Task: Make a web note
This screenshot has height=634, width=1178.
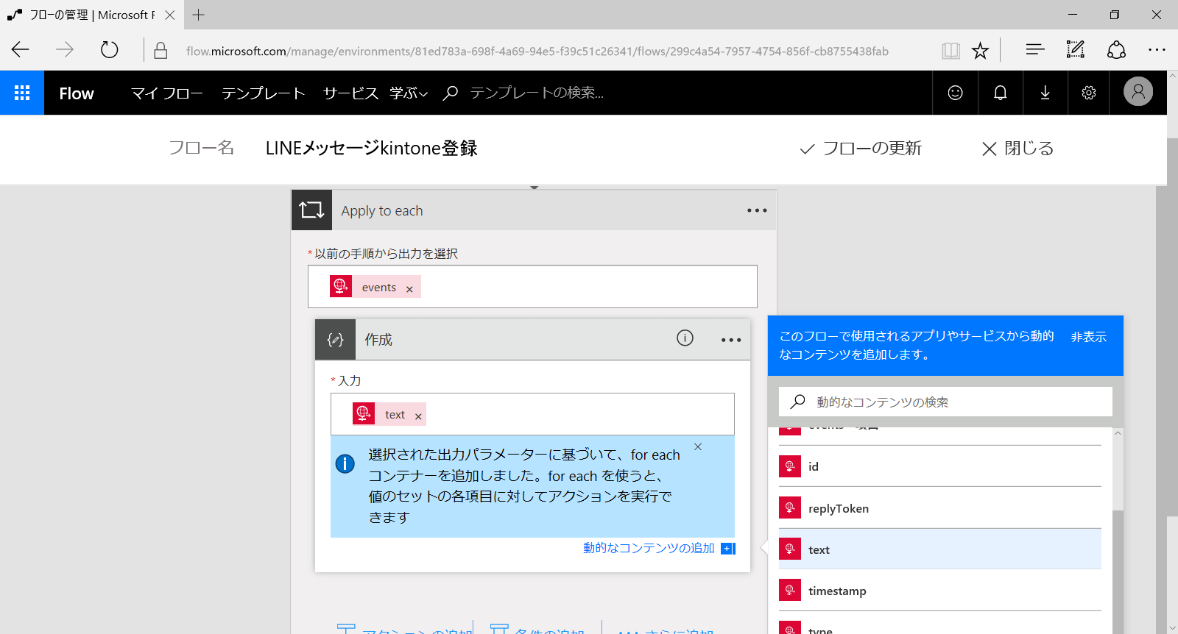Action: pos(1076,49)
